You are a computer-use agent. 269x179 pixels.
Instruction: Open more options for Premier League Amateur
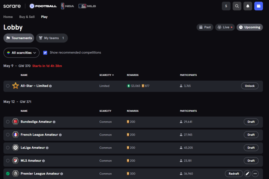click(255, 174)
